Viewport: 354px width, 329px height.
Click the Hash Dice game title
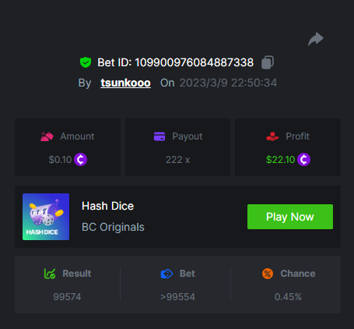(x=107, y=206)
